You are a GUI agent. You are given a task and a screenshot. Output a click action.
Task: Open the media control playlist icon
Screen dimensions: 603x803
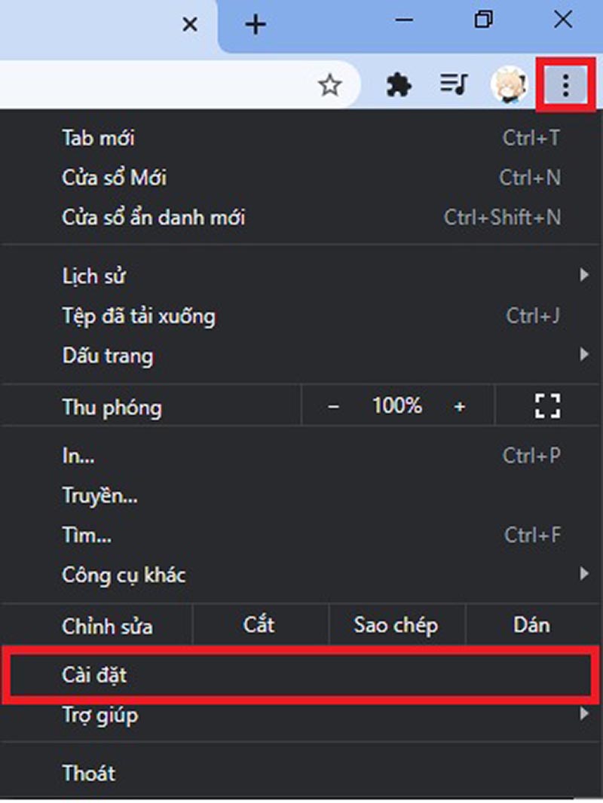pos(454,84)
